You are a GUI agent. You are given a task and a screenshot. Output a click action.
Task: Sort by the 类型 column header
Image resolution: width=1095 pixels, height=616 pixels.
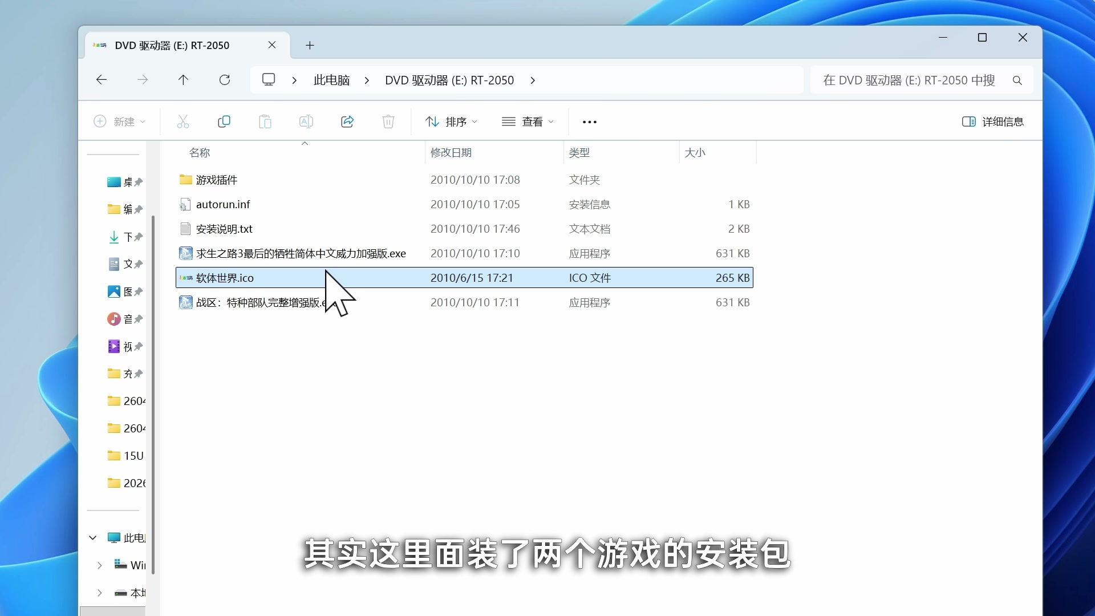pos(579,153)
